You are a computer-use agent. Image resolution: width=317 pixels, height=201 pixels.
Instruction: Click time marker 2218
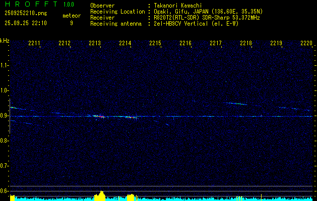pyautogui.click(x=246, y=43)
